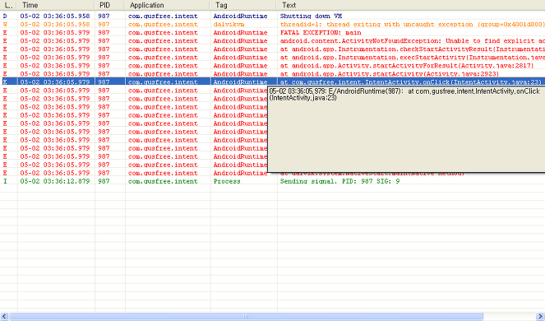Click the PID column header

[109, 5]
